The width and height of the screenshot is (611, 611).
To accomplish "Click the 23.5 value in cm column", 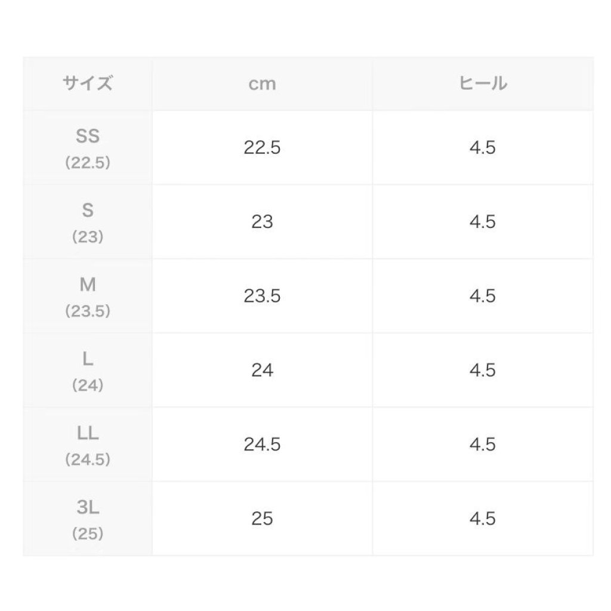I will [x=262, y=297].
